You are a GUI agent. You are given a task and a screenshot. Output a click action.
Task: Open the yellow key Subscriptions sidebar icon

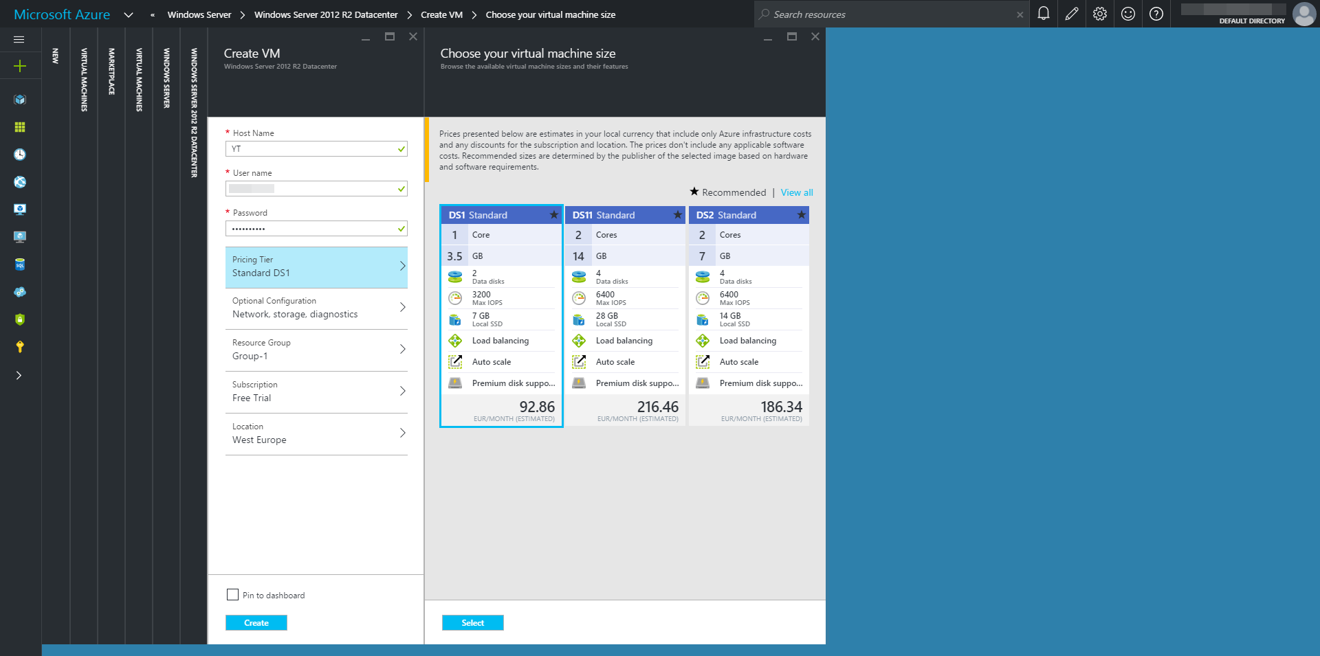point(20,347)
